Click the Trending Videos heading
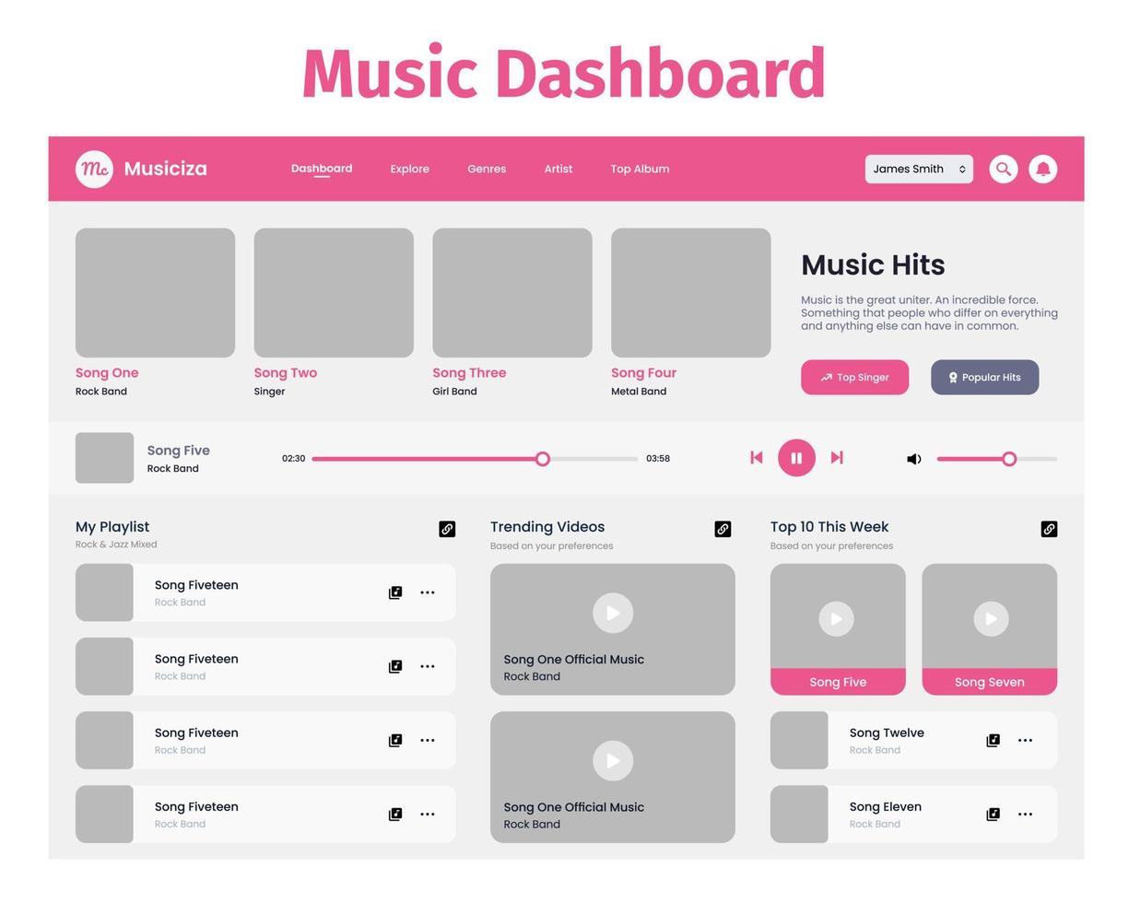The width and height of the screenshot is (1129, 903). [547, 527]
